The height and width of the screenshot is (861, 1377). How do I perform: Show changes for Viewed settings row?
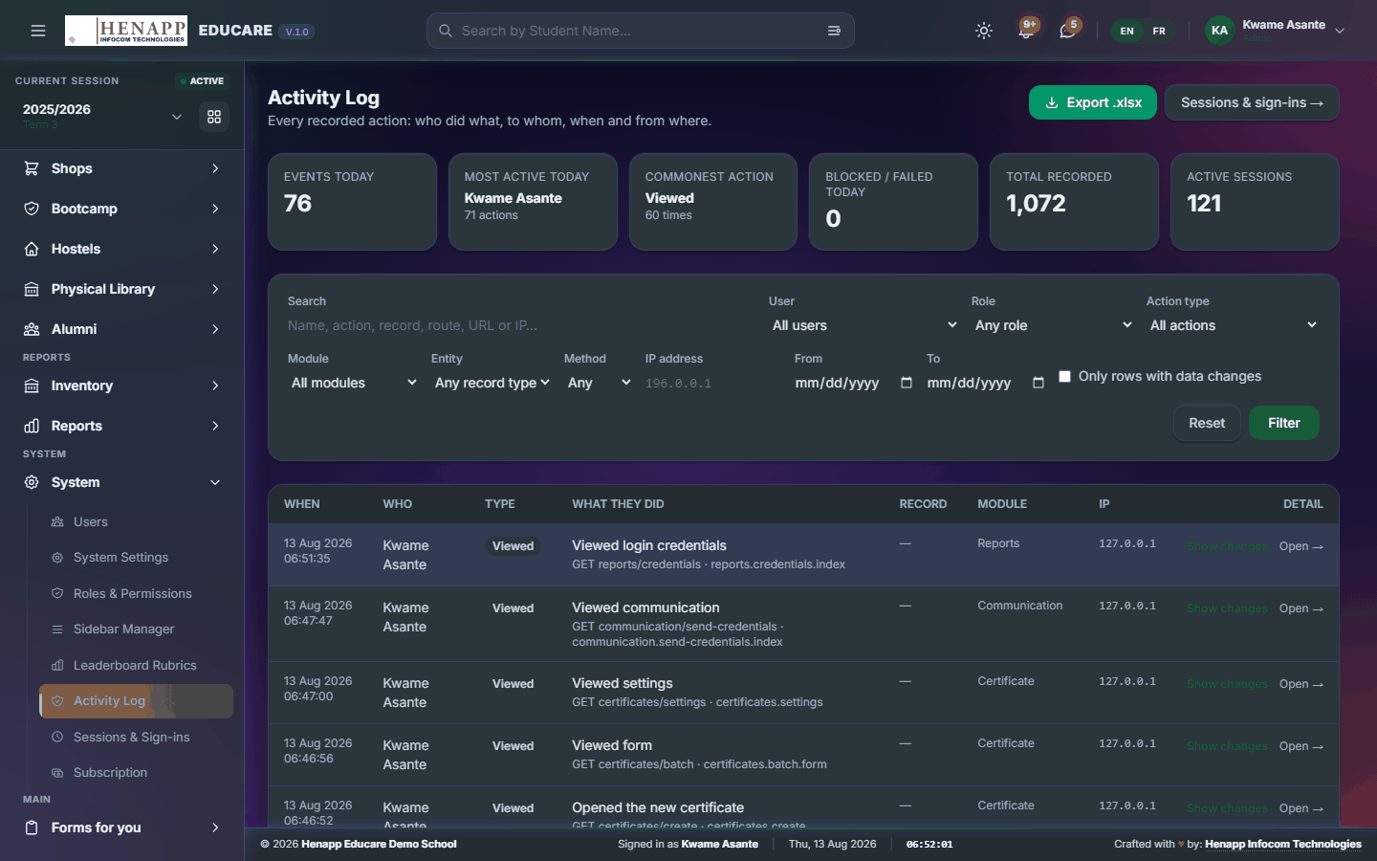tap(1227, 684)
